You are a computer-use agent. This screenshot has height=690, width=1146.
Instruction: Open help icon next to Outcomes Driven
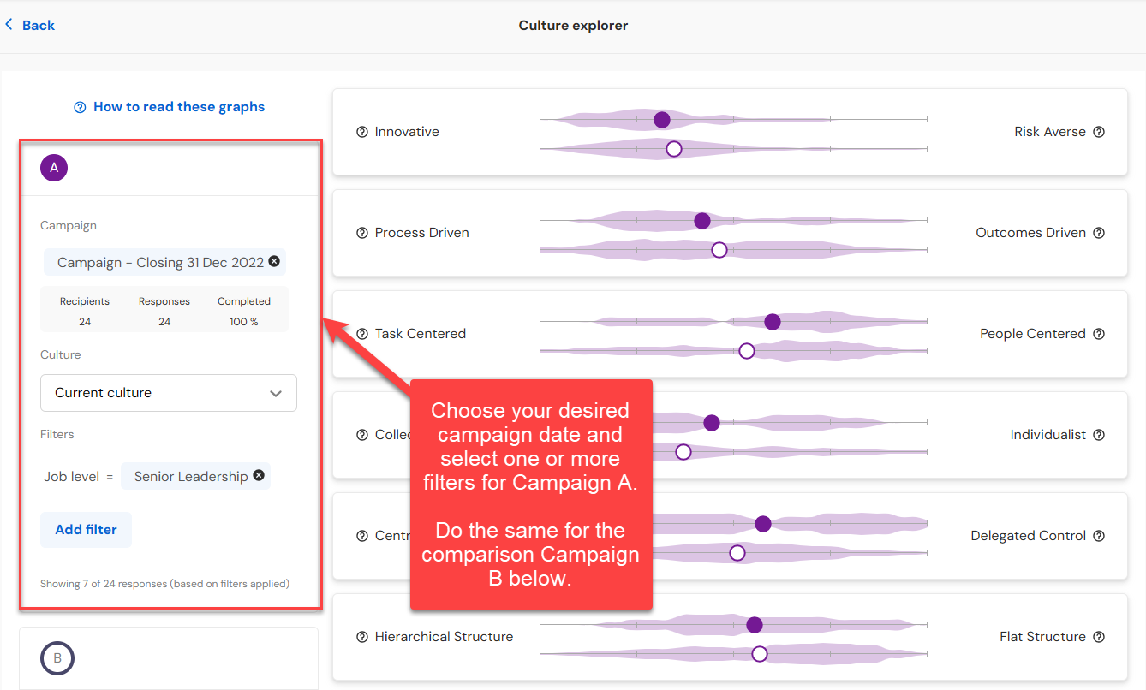[x=1099, y=233]
